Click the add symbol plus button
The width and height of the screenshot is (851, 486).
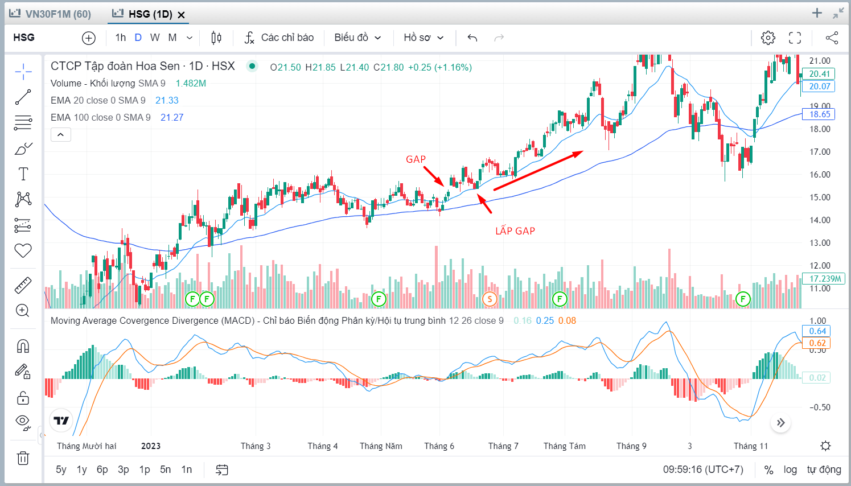(89, 38)
